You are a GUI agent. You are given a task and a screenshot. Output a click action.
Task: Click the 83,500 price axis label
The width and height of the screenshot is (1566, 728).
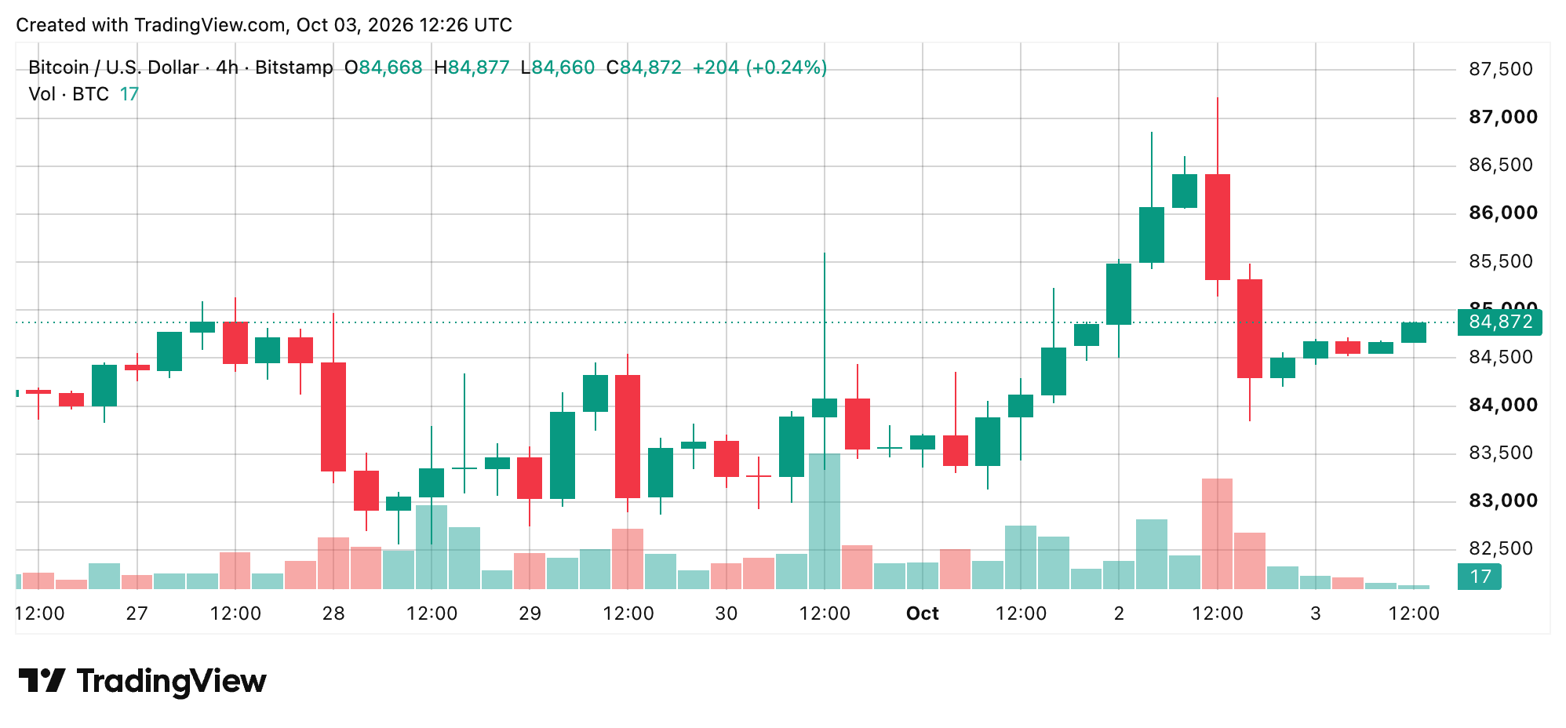click(1500, 453)
